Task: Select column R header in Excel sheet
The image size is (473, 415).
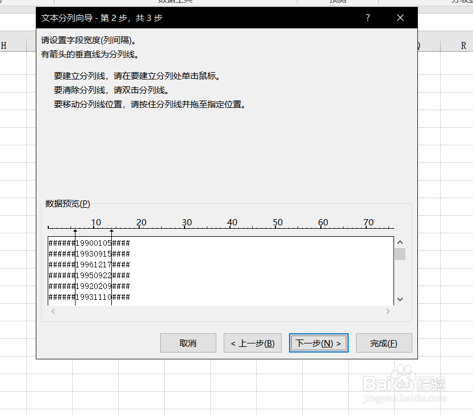Action: pyautogui.click(x=457, y=45)
